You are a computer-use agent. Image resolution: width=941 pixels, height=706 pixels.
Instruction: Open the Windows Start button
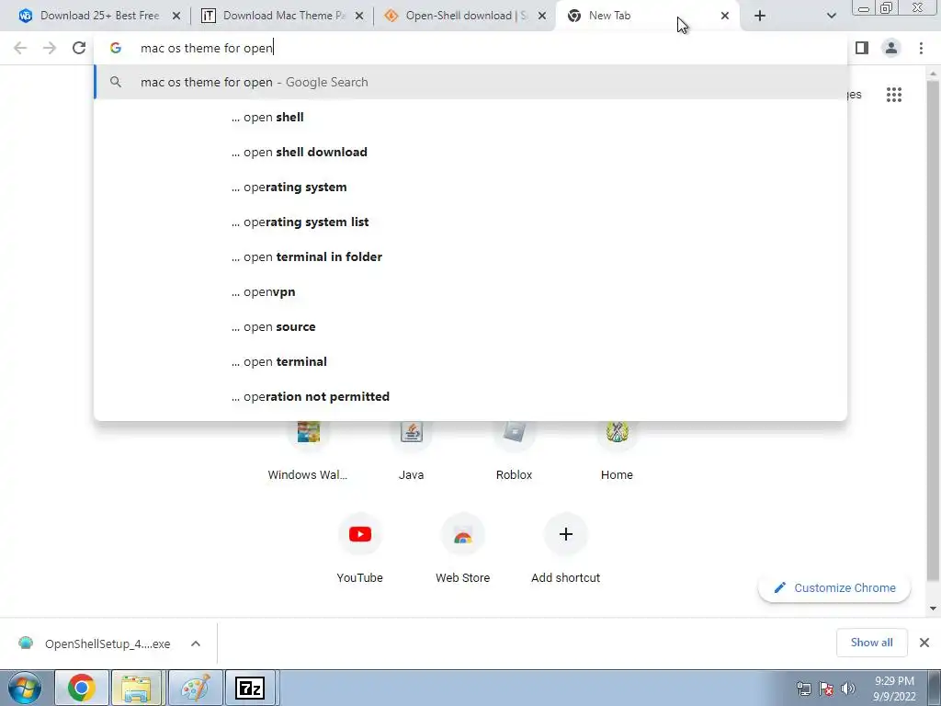coord(25,688)
